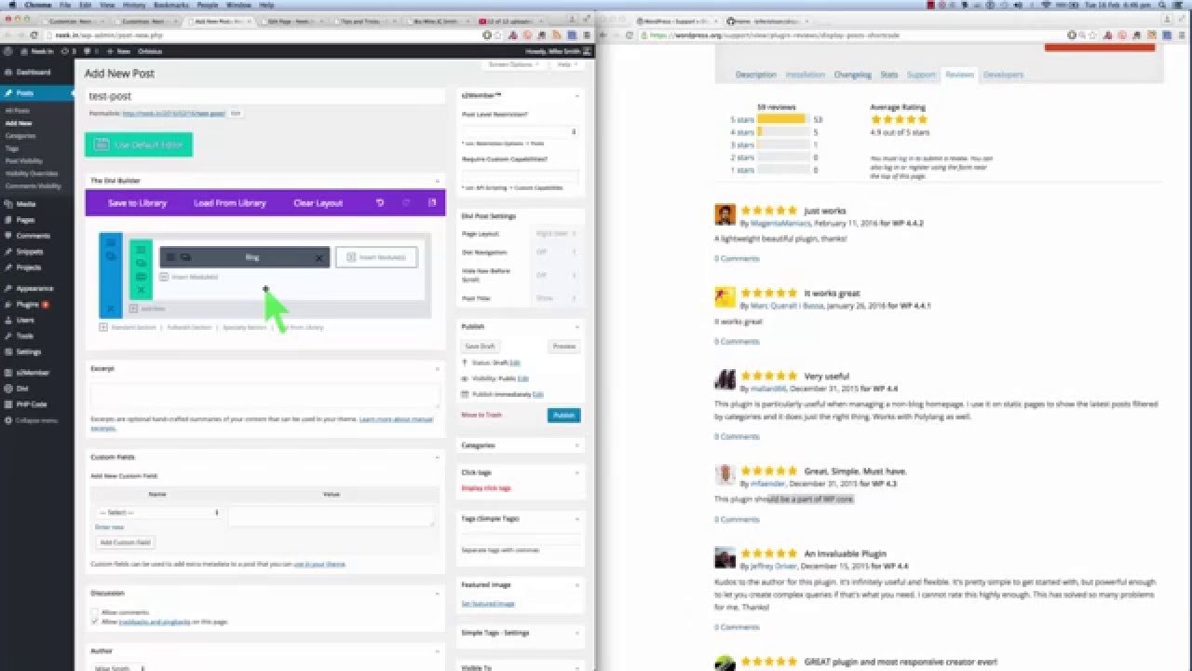Untick Allow trackbacks and pingbacks checkbox
1192x671 pixels.
(x=95, y=622)
